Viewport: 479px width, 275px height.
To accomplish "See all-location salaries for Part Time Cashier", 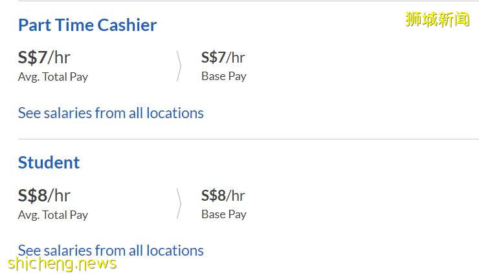I will click(111, 113).
